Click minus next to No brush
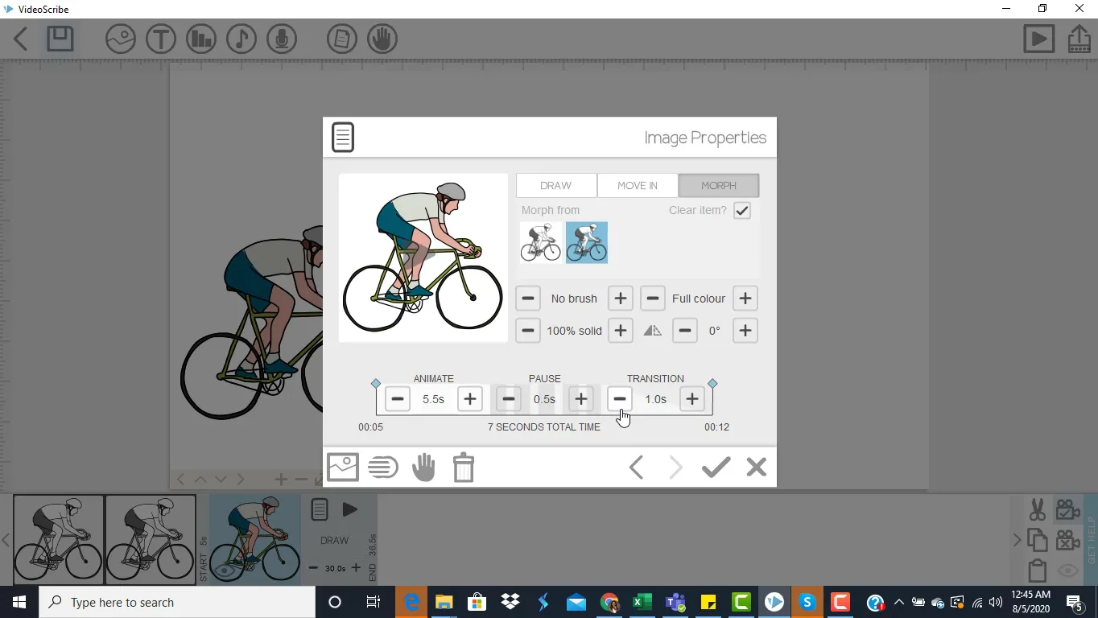This screenshot has height=618, width=1098. pyautogui.click(x=528, y=299)
